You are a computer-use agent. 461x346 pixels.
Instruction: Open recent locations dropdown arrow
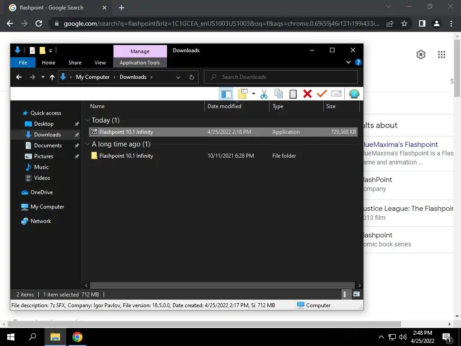(43, 77)
